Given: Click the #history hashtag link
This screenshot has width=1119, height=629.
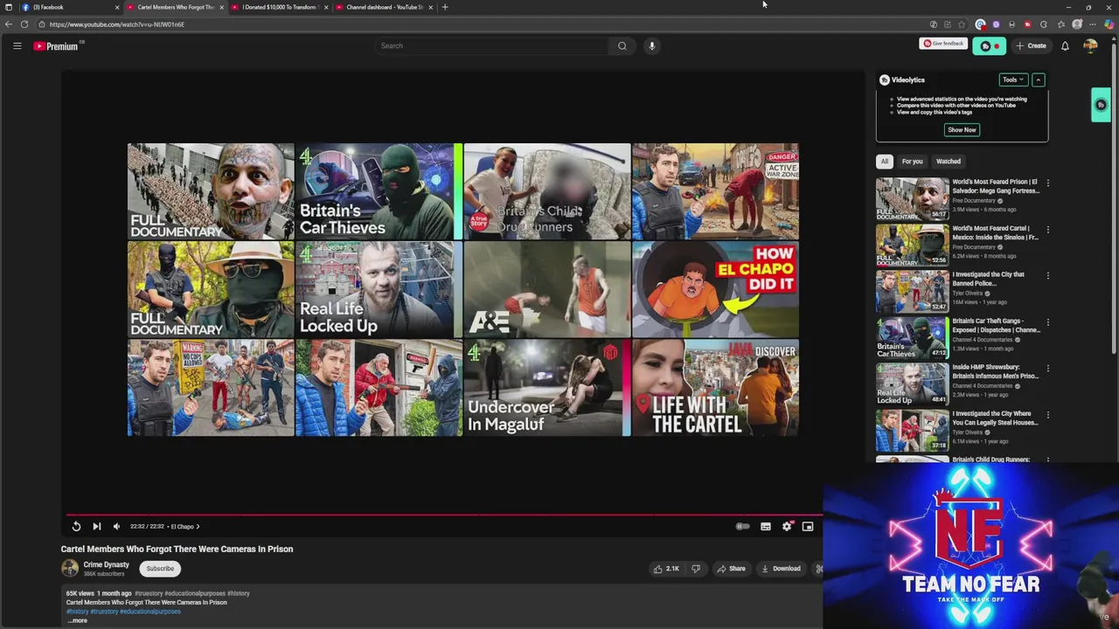Looking at the screenshot, I should [77, 612].
